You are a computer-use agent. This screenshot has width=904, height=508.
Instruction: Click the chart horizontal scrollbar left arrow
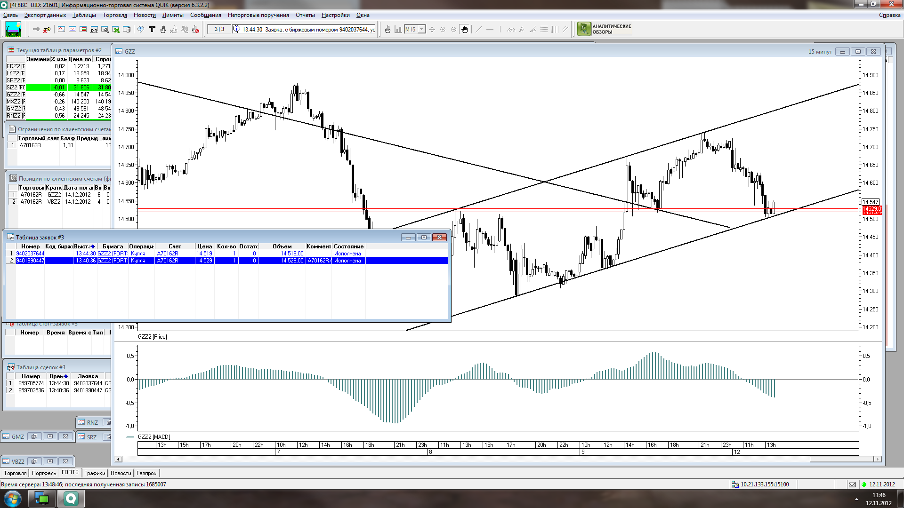[119, 459]
